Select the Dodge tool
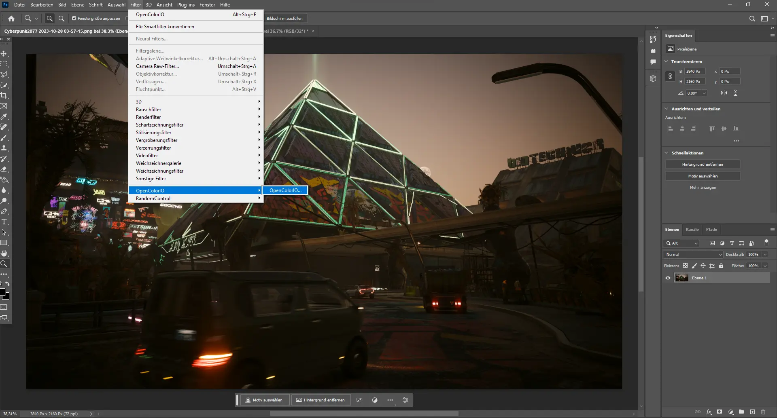This screenshot has width=777, height=418. point(4,201)
